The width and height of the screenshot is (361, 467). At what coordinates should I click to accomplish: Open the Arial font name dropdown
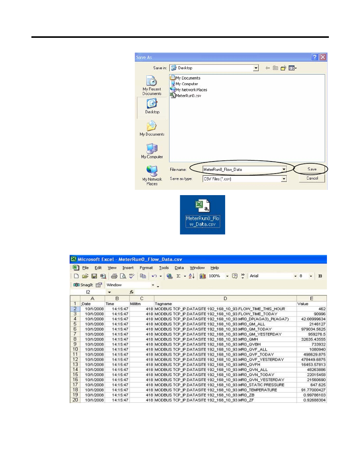coord(295,276)
